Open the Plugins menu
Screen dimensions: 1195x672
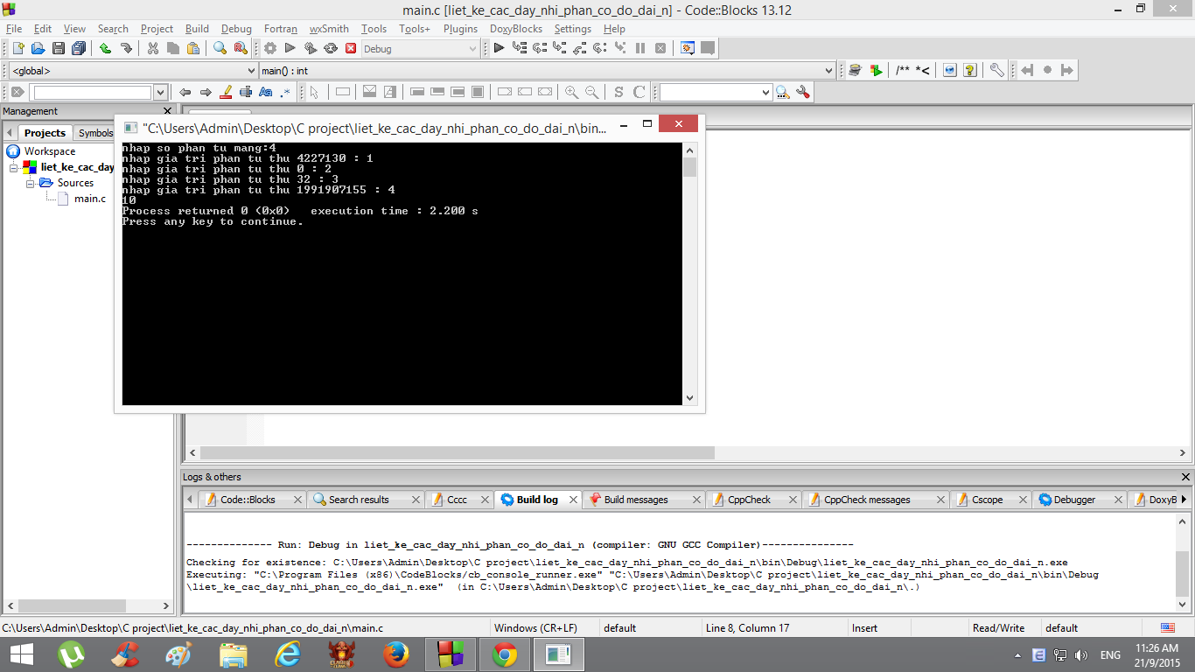pyautogui.click(x=460, y=29)
